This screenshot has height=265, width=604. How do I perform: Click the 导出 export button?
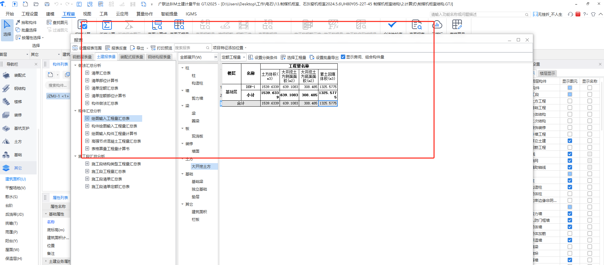[137, 48]
